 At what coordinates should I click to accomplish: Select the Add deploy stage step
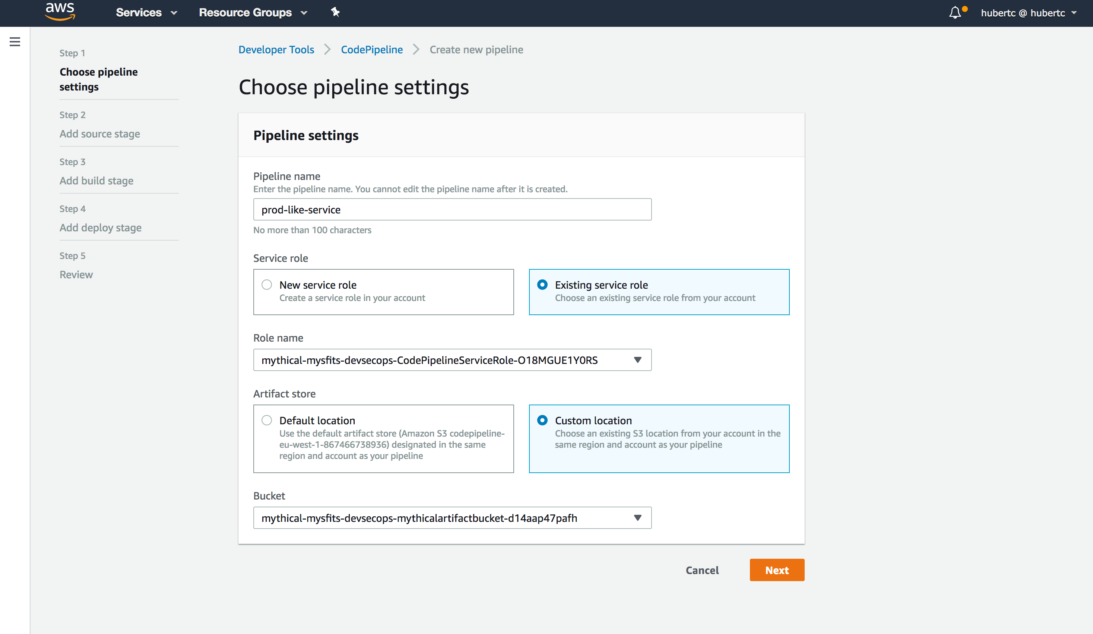(x=100, y=228)
